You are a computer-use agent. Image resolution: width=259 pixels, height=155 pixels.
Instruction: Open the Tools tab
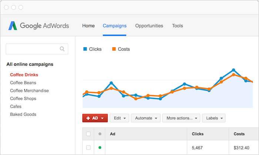coord(178,26)
